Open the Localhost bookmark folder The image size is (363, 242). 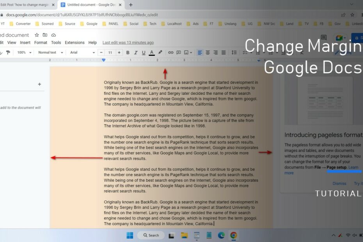171,24
